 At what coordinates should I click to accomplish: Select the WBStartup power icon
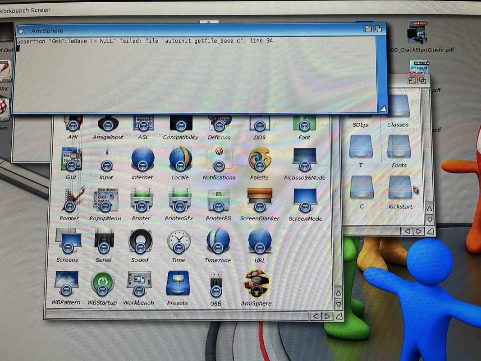pos(102,284)
